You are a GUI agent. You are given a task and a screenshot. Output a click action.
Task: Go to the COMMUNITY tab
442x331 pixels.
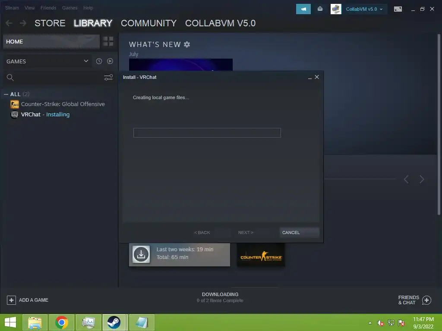(148, 23)
